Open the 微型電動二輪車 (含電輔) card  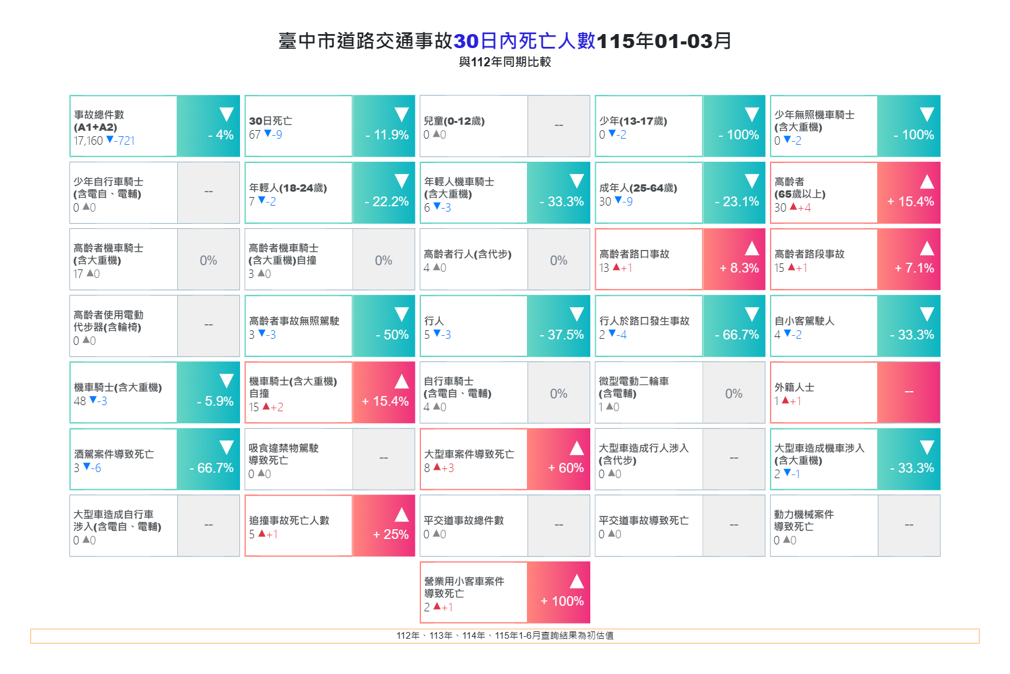(x=680, y=392)
